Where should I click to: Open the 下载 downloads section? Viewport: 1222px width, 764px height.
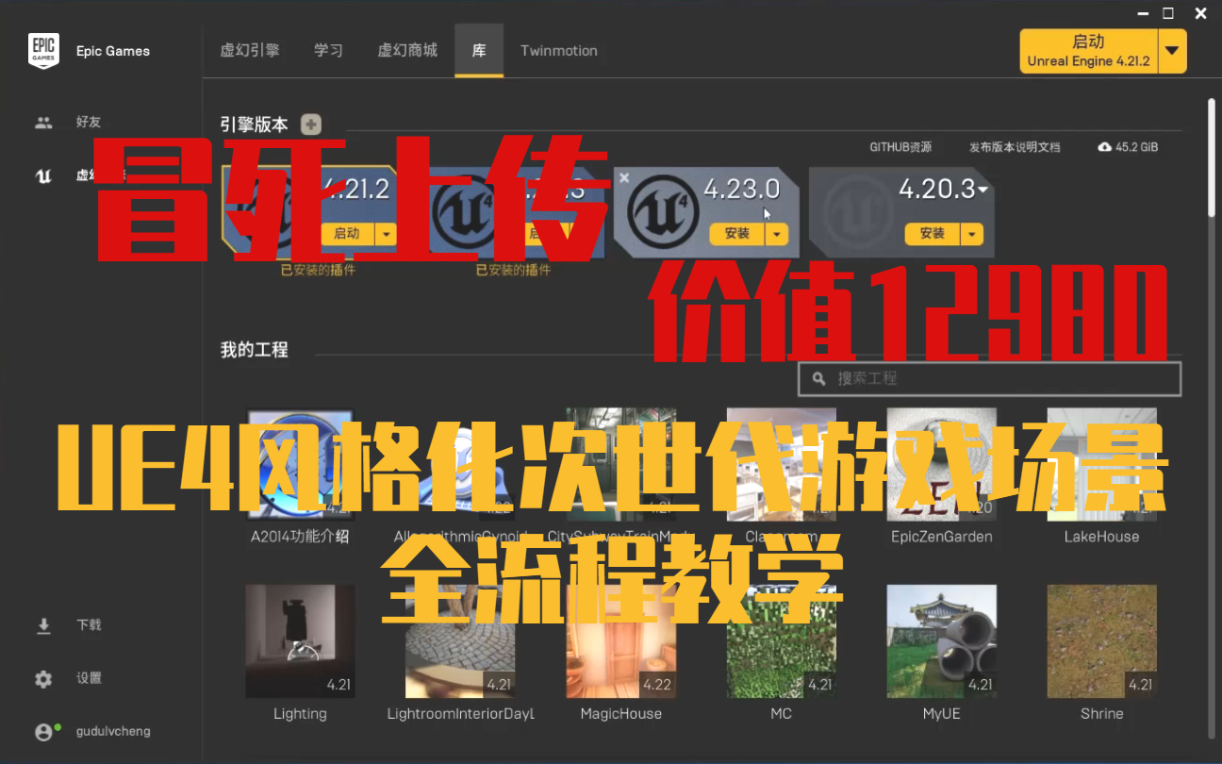tap(68, 625)
